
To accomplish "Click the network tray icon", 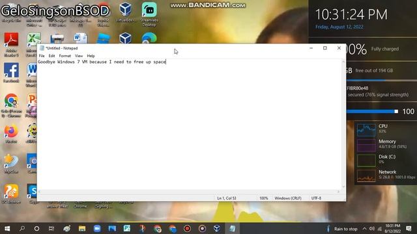I will tap(379, 229).
